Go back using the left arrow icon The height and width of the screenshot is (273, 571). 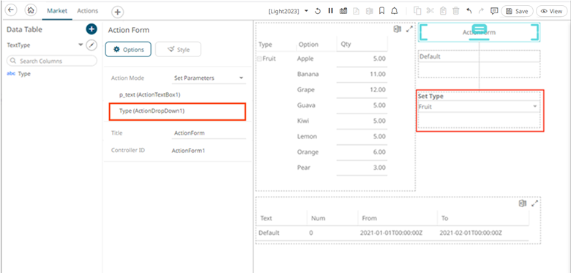tap(11, 10)
